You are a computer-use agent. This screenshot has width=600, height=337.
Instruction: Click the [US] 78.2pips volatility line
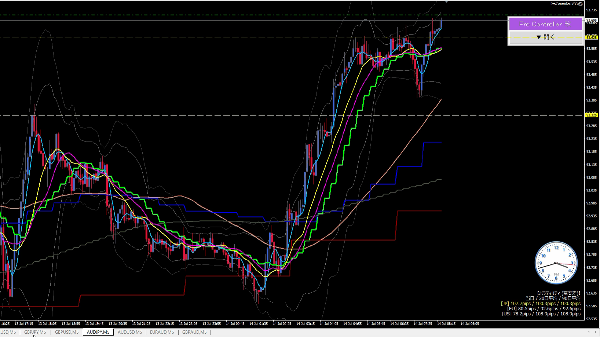(x=541, y=314)
